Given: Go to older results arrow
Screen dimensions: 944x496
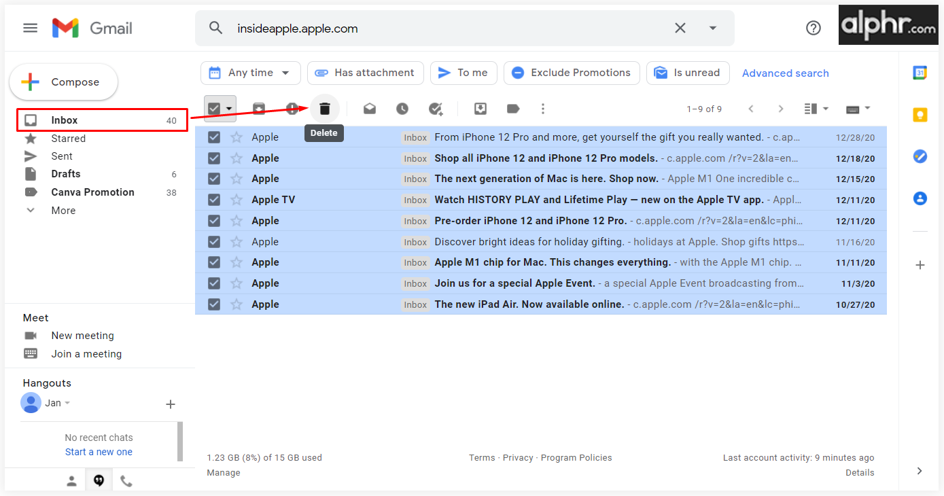Looking at the screenshot, I should click(781, 109).
